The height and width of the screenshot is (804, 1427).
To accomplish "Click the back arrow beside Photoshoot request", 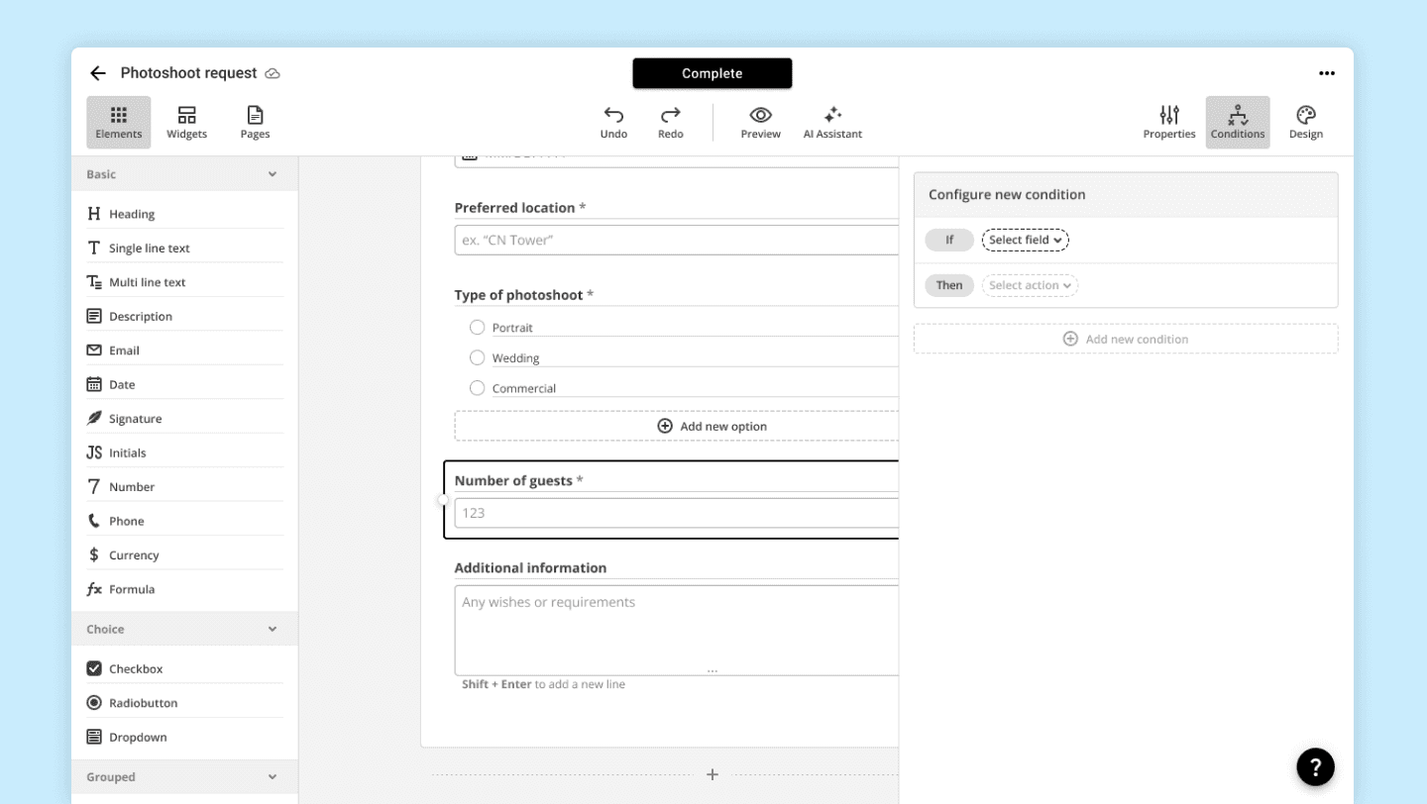I will pyautogui.click(x=97, y=73).
